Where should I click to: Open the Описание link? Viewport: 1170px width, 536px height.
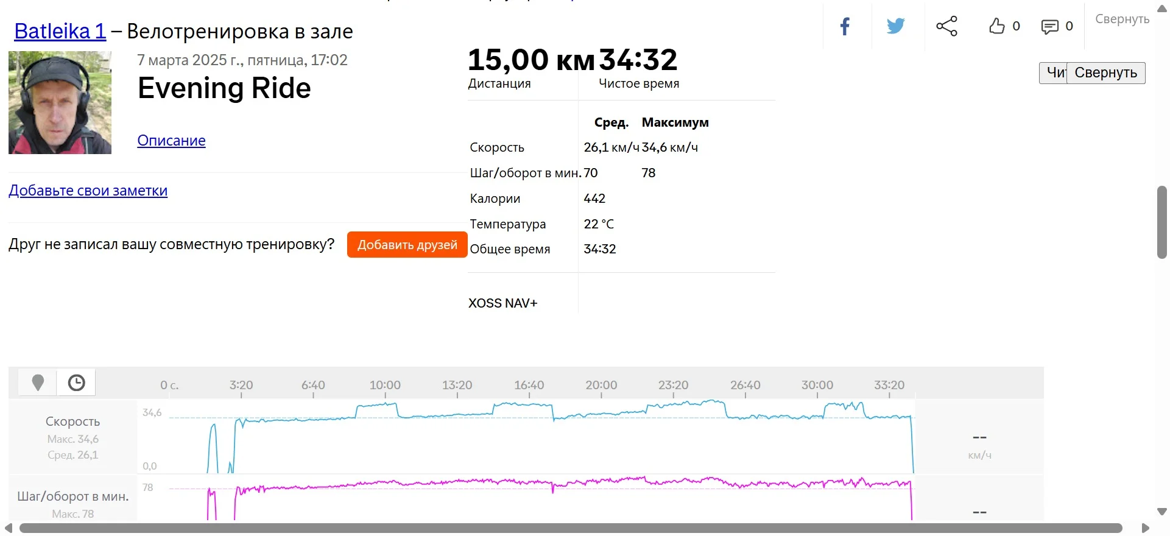click(x=171, y=141)
